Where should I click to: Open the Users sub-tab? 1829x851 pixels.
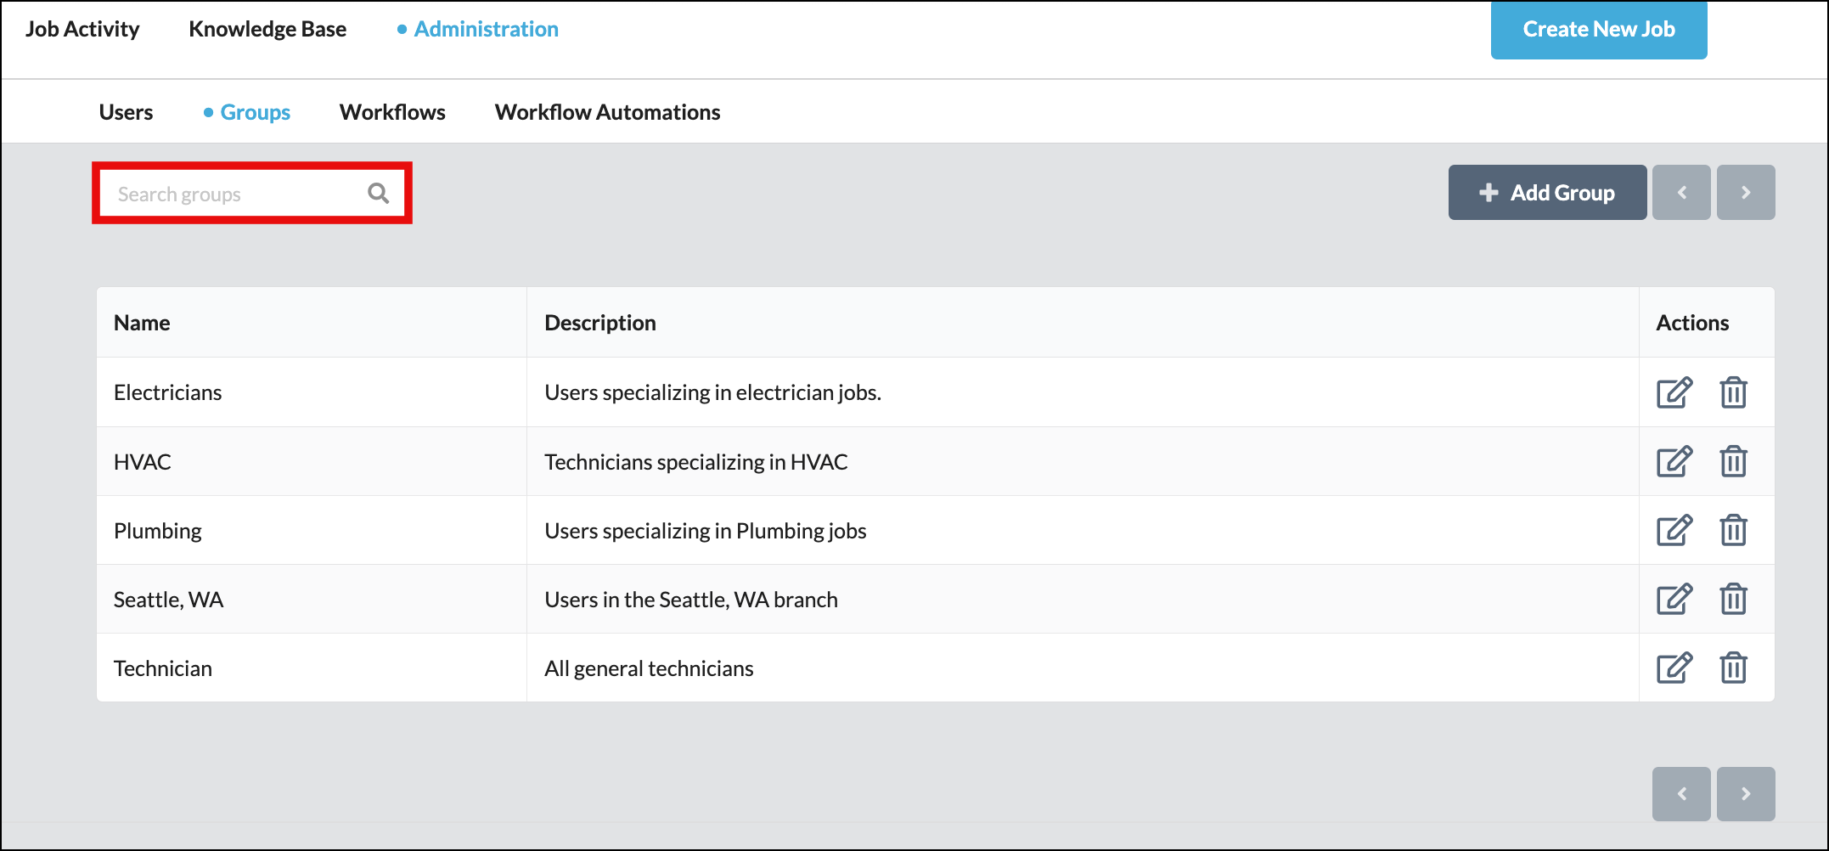[x=126, y=112]
